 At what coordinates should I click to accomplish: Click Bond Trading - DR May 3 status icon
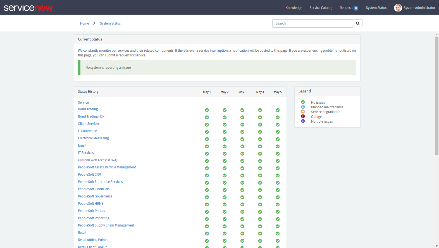[x=242, y=117]
